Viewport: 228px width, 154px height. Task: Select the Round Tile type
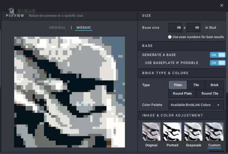[210, 94]
